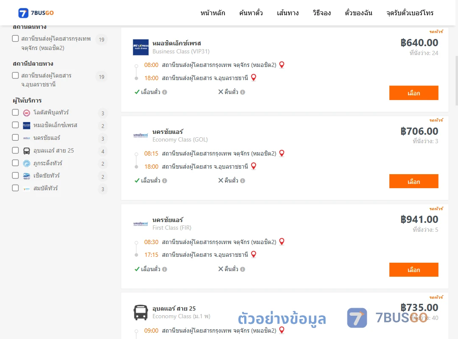
Task: Tick the นครชัยแอร์ operator checkbox
Action: tap(16, 138)
